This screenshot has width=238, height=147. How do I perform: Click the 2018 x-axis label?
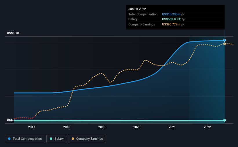pos(67,127)
